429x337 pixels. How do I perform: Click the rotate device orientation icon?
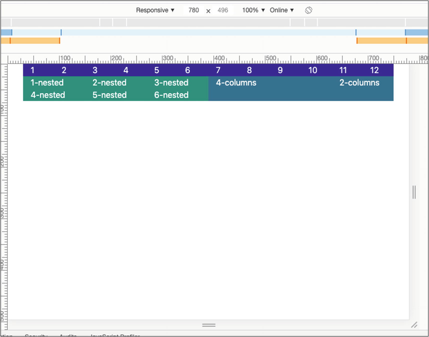308,10
